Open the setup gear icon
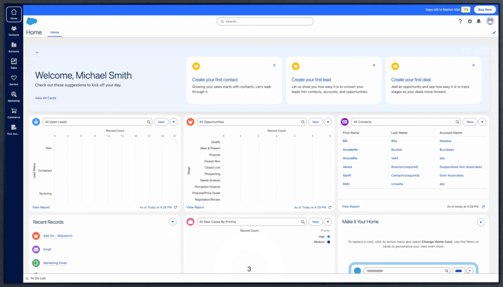Image resolution: width=503 pixels, height=287 pixels. [x=470, y=22]
